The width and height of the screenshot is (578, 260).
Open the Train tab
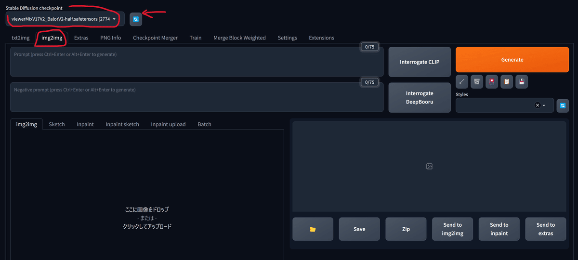[x=196, y=38]
